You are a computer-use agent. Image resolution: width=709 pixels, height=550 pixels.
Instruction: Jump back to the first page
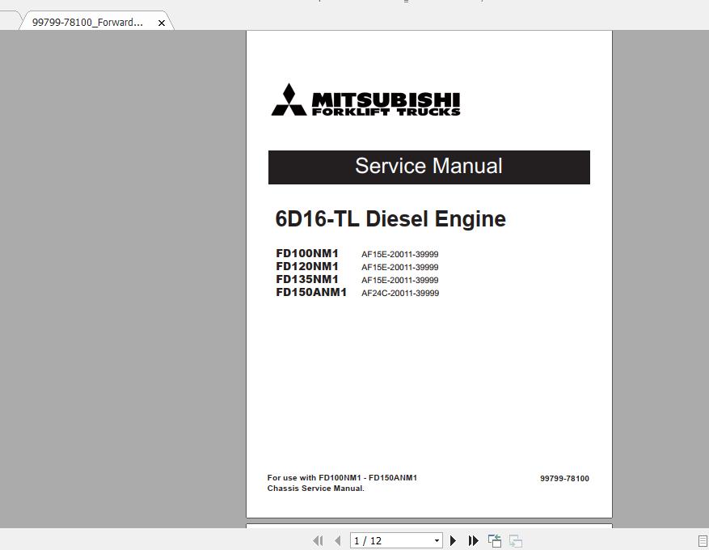coord(318,540)
